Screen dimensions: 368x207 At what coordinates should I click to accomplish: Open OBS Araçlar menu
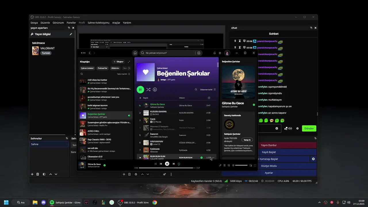[x=116, y=23]
